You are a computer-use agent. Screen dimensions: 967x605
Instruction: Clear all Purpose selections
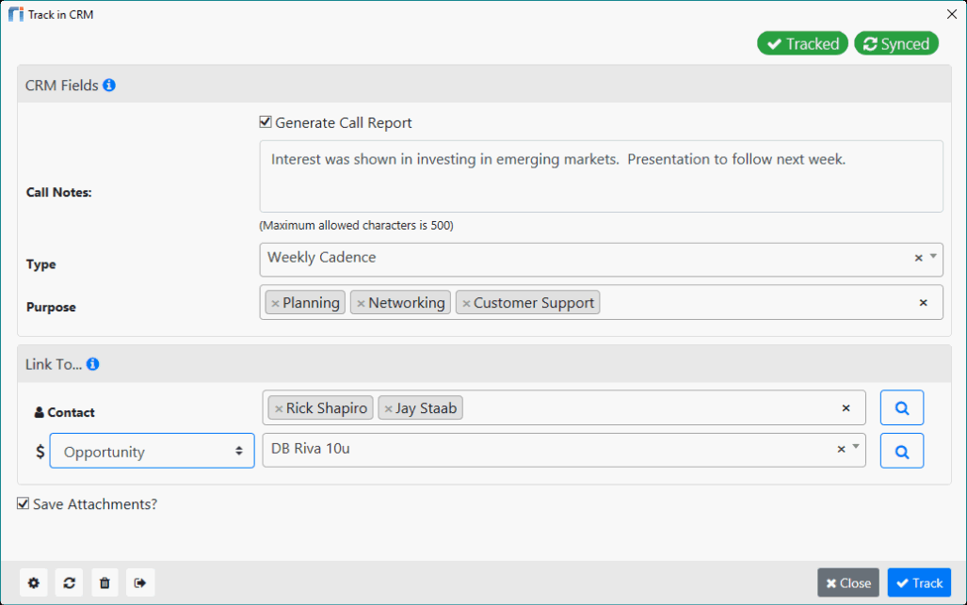pos(923,303)
